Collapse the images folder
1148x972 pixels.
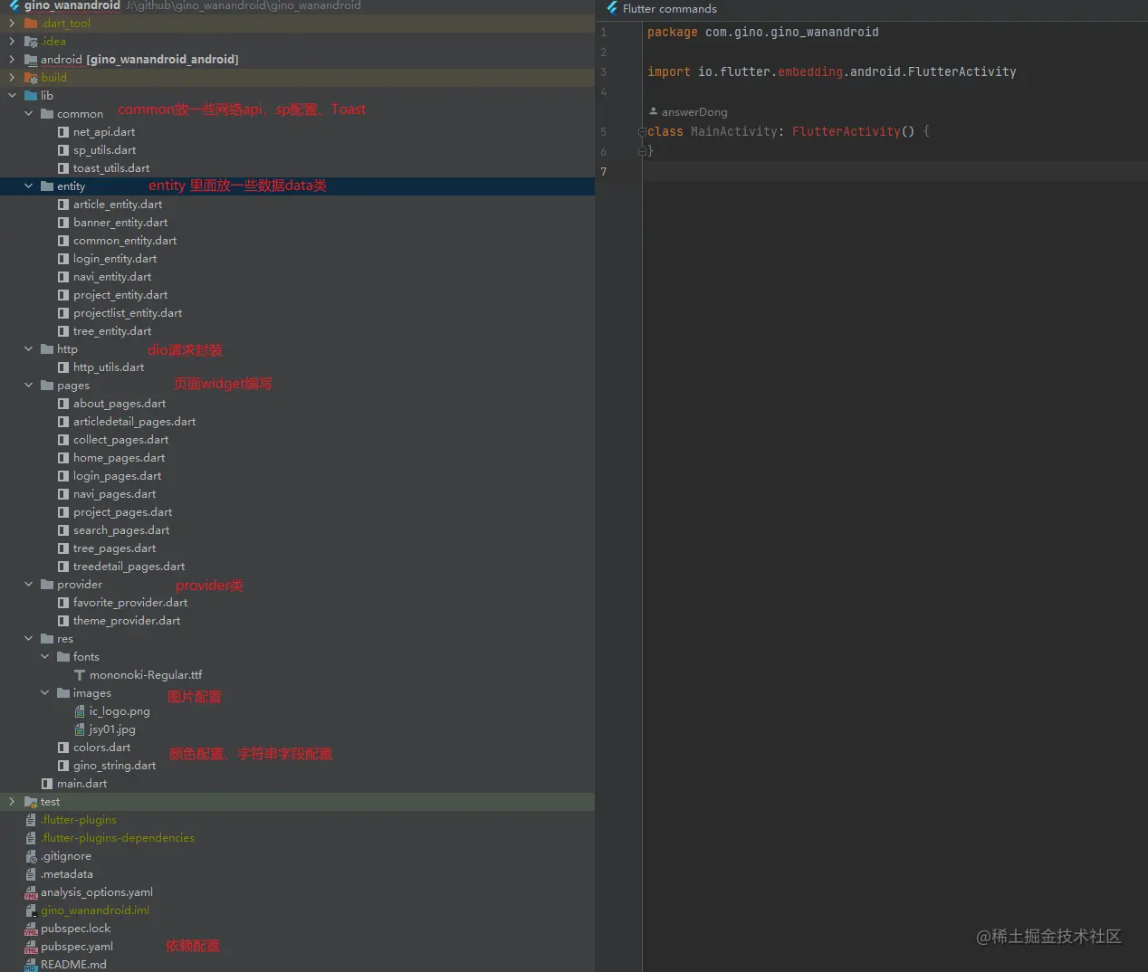[x=44, y=693]
